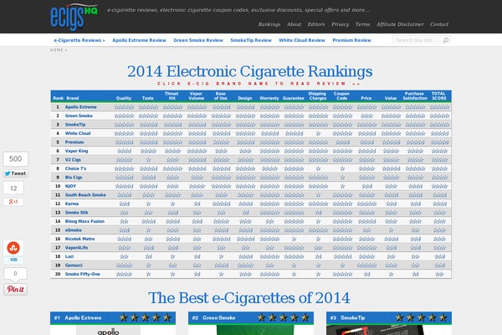Click the Pin it Pinterest button

pyautogui.click(x=15, y=289)
